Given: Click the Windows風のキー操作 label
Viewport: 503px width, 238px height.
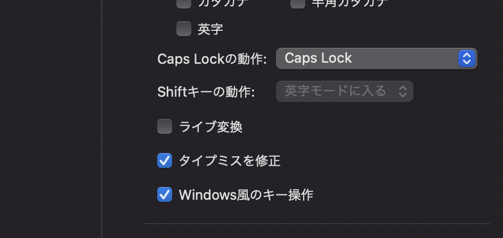Looking at the screenshot, I should (246, 195).
